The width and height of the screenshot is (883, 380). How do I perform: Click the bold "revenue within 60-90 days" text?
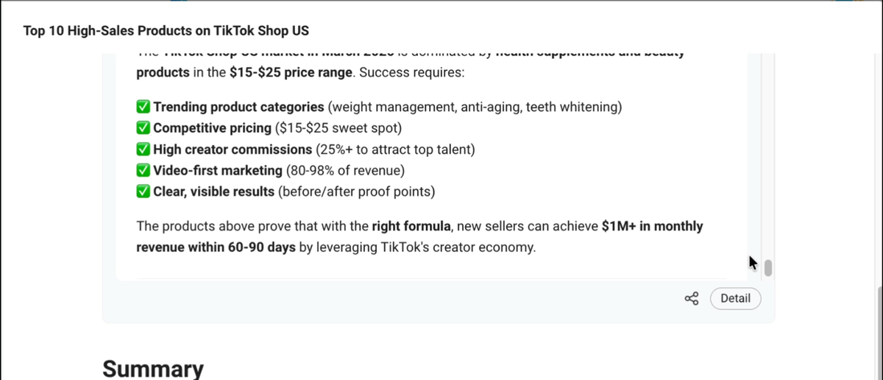216,247
